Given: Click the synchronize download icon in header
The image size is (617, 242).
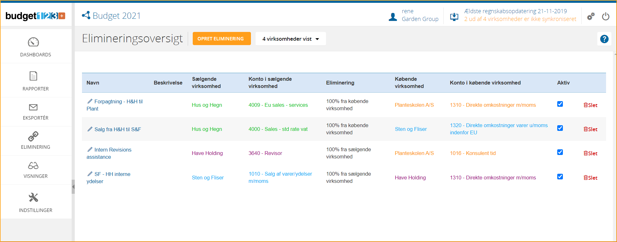Looking at the screenshot, I should click(454, 17).
